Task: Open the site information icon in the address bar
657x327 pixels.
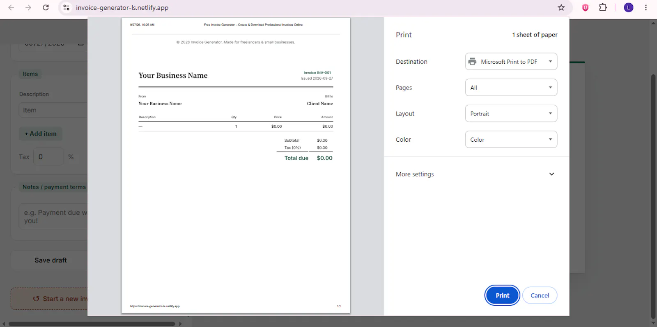Action: tap(66, 7)
